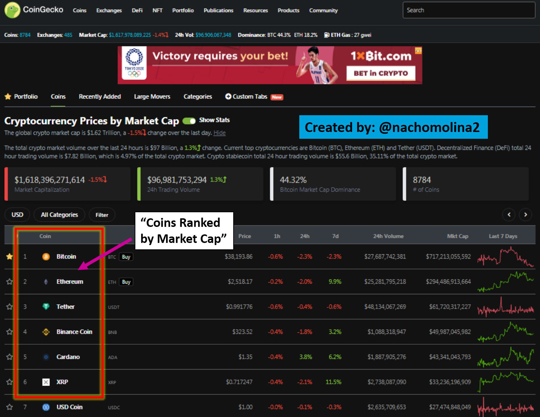Open the Tether coin name link
This screenshot has height=417, width=540.
[x=66, y=307]
